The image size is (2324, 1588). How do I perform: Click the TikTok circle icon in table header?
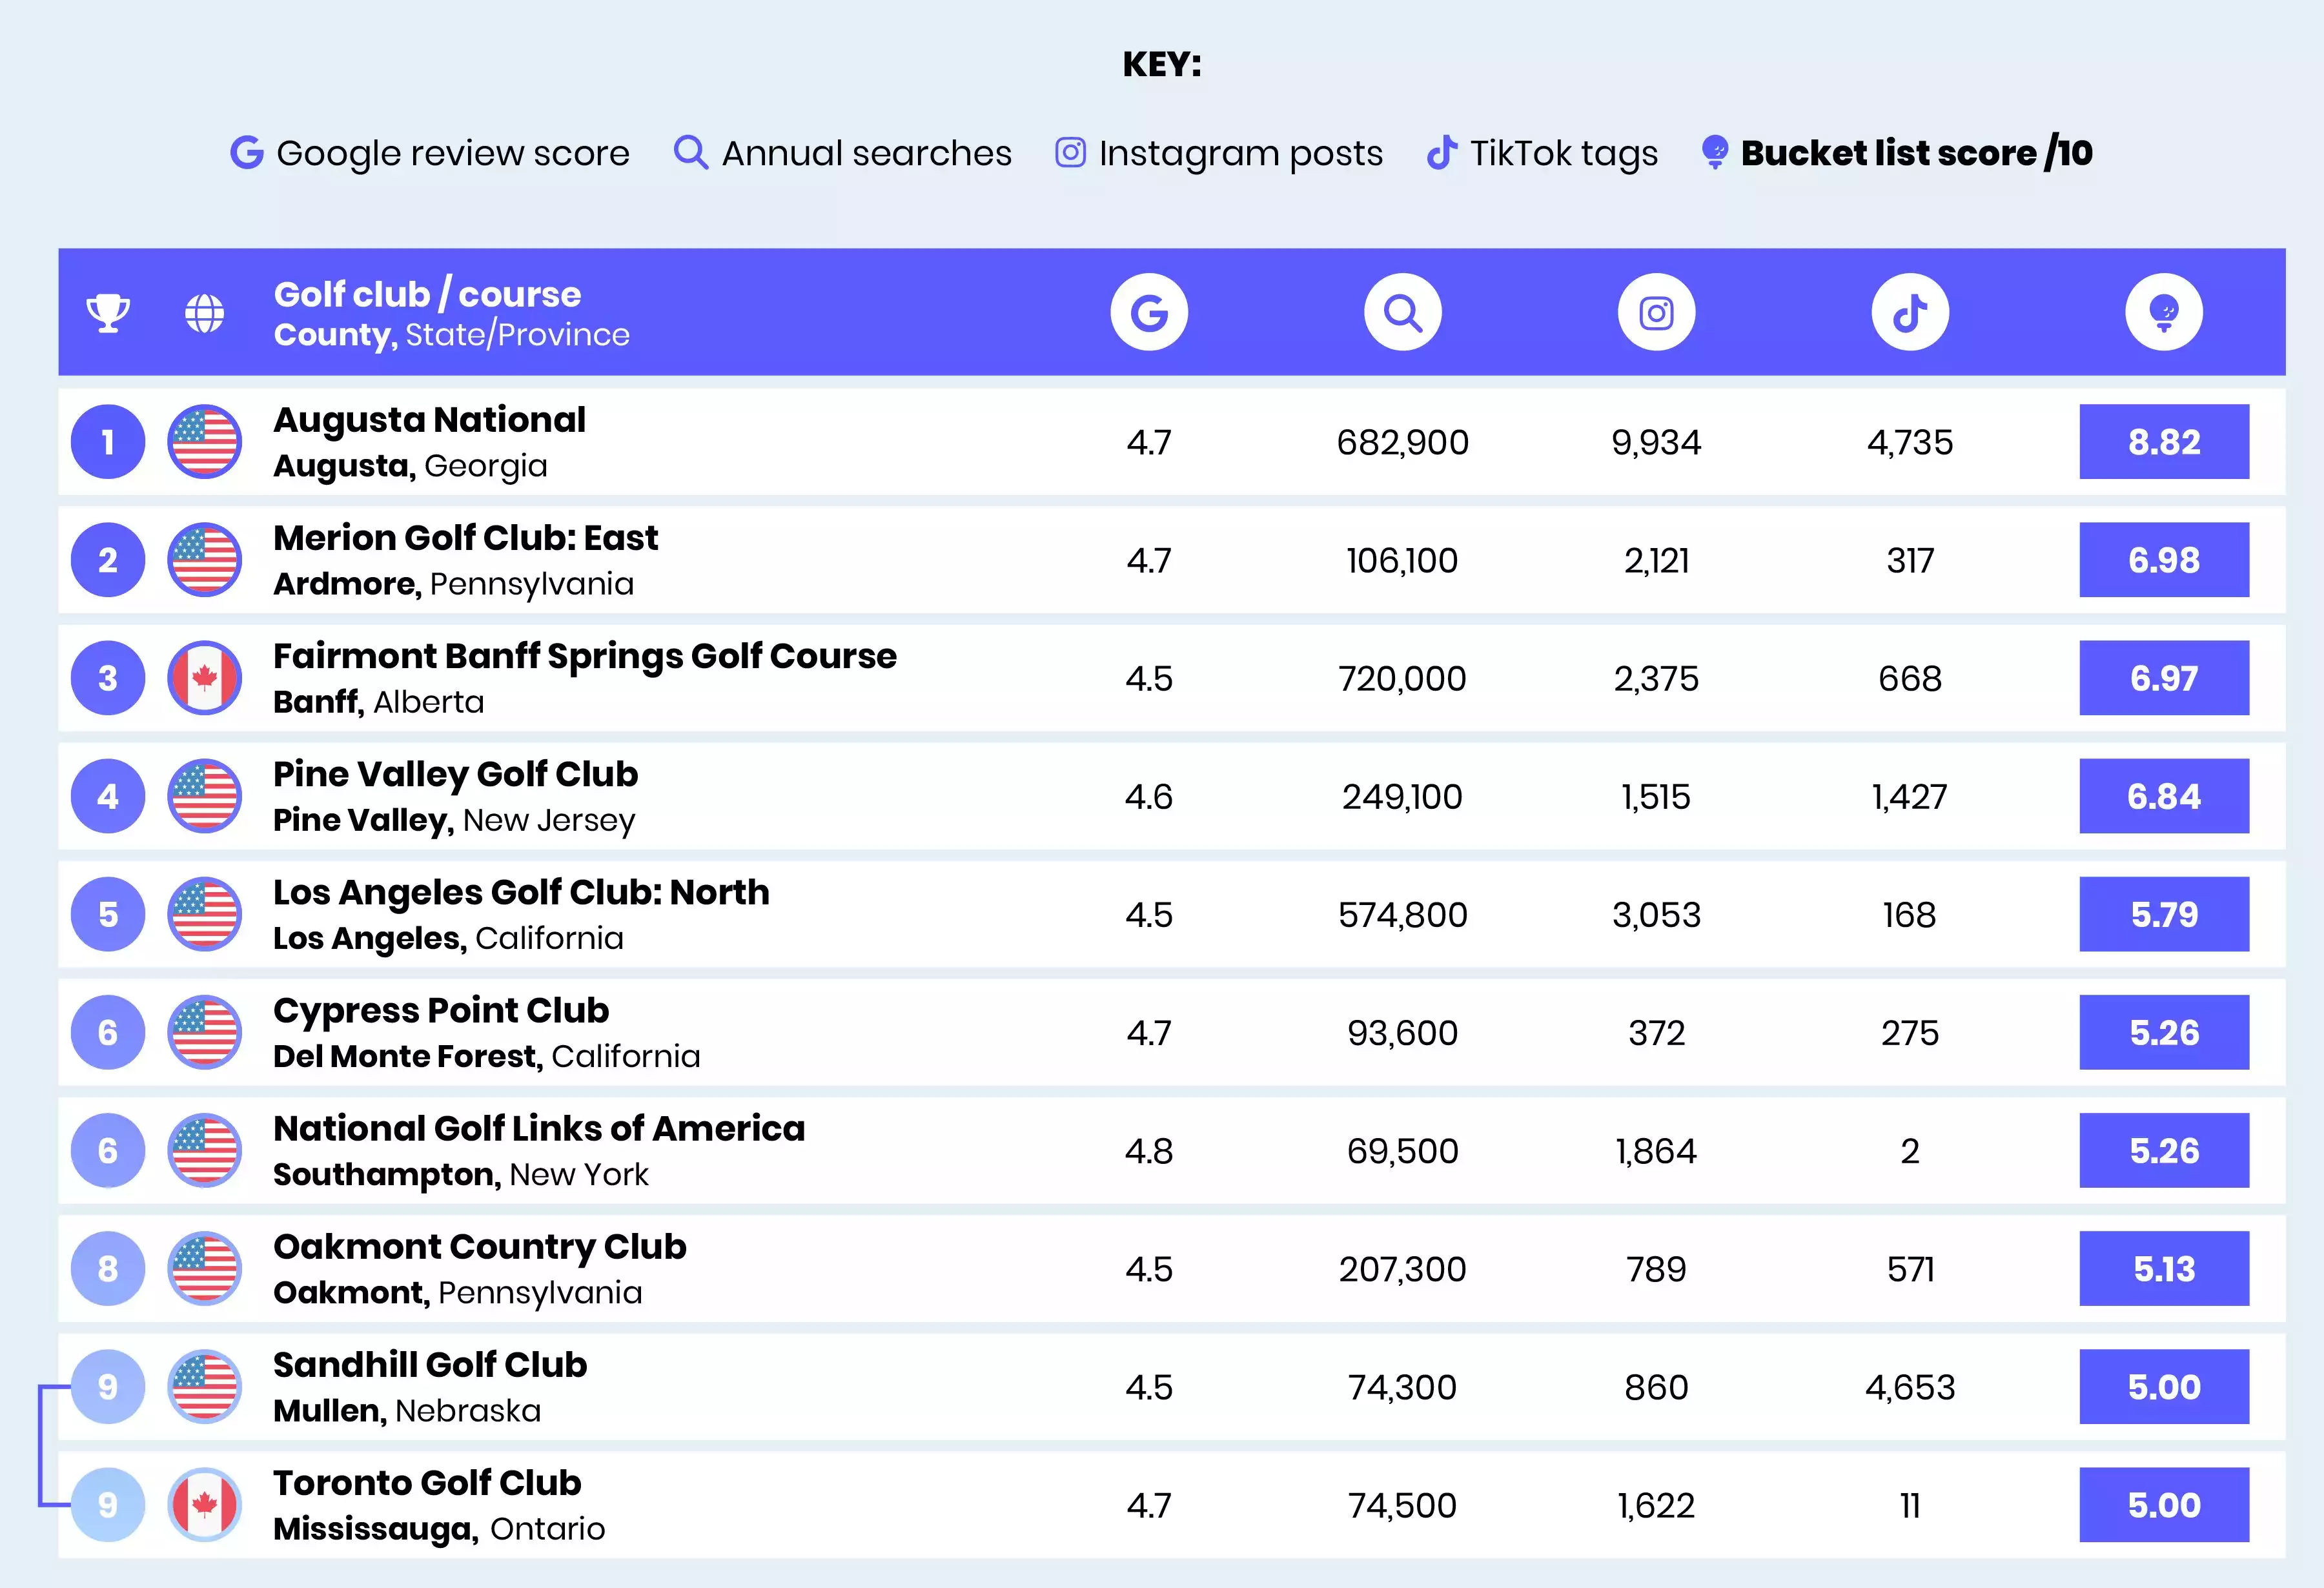pyautogui.click(x=1910, y=312)
